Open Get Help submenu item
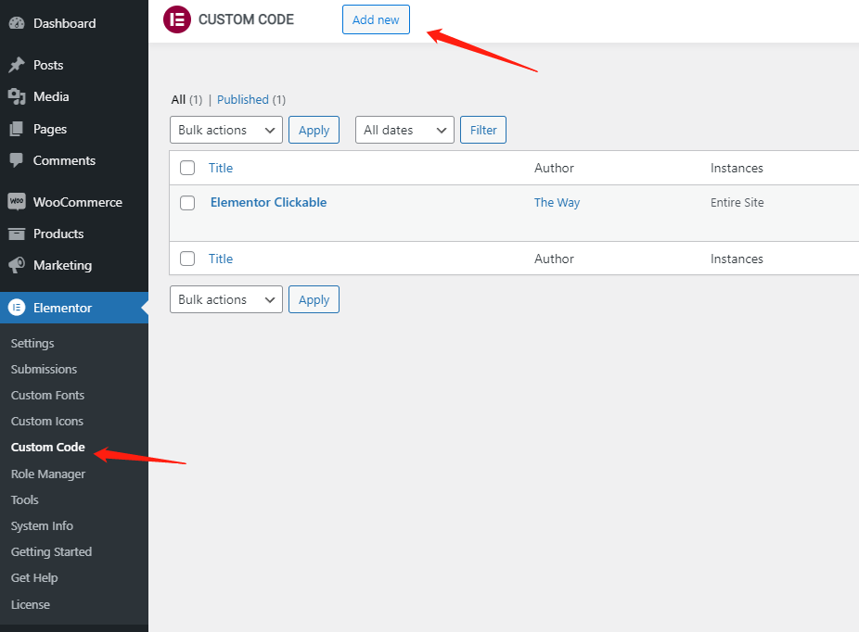 pyautogui.click(x=34, y=577)
